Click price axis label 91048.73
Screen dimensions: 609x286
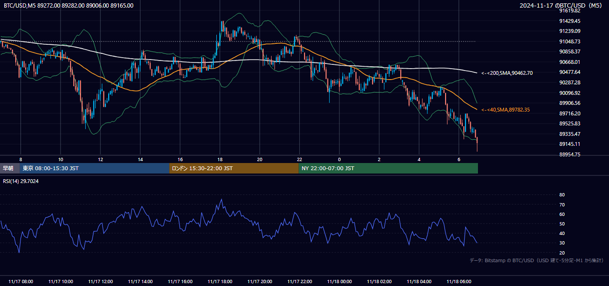[x=570, y=41]
